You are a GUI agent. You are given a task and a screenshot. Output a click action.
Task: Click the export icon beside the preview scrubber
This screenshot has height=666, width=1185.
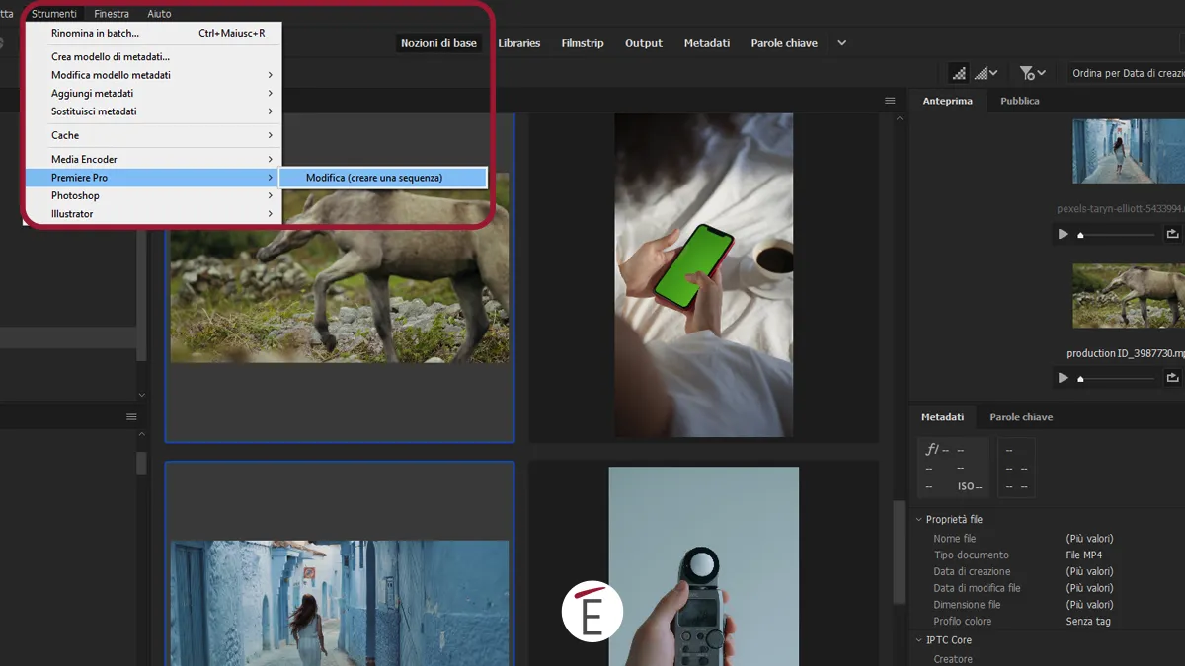point(1173,234)
